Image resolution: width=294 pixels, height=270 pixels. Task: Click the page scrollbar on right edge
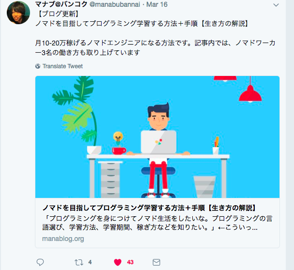290,135
